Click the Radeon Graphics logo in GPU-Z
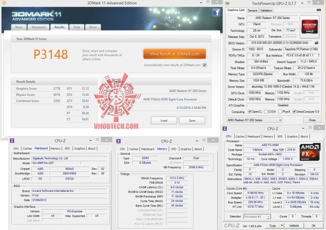The height and width of the screenshot is (230, 326). 309,26
